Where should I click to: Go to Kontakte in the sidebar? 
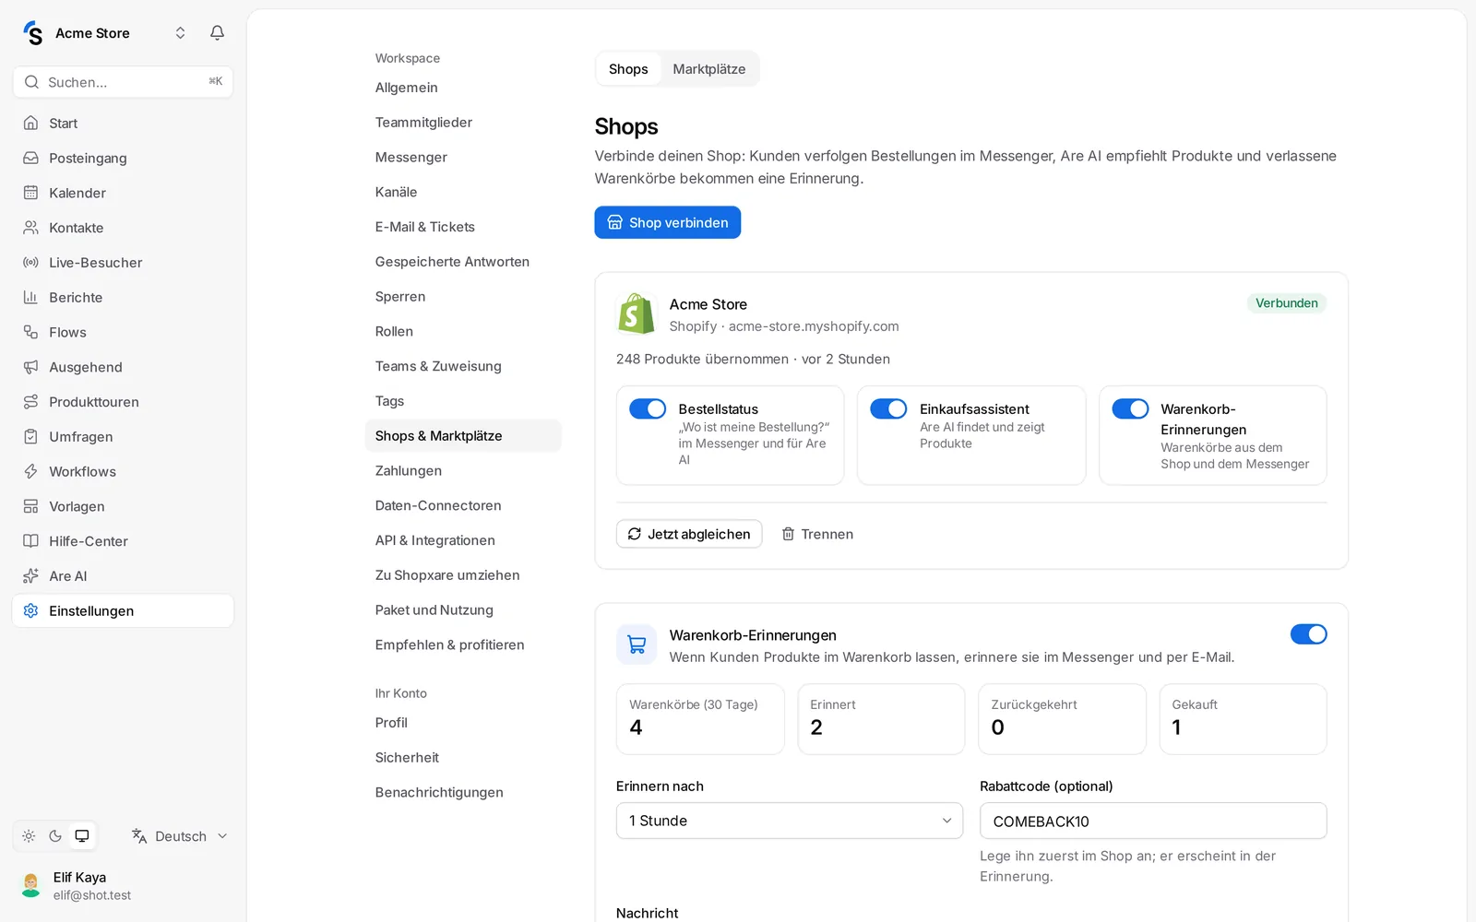123,228
